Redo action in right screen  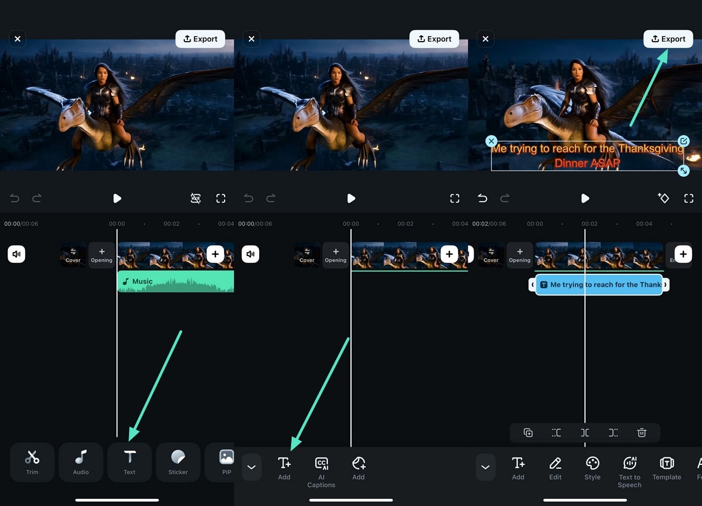505,198
